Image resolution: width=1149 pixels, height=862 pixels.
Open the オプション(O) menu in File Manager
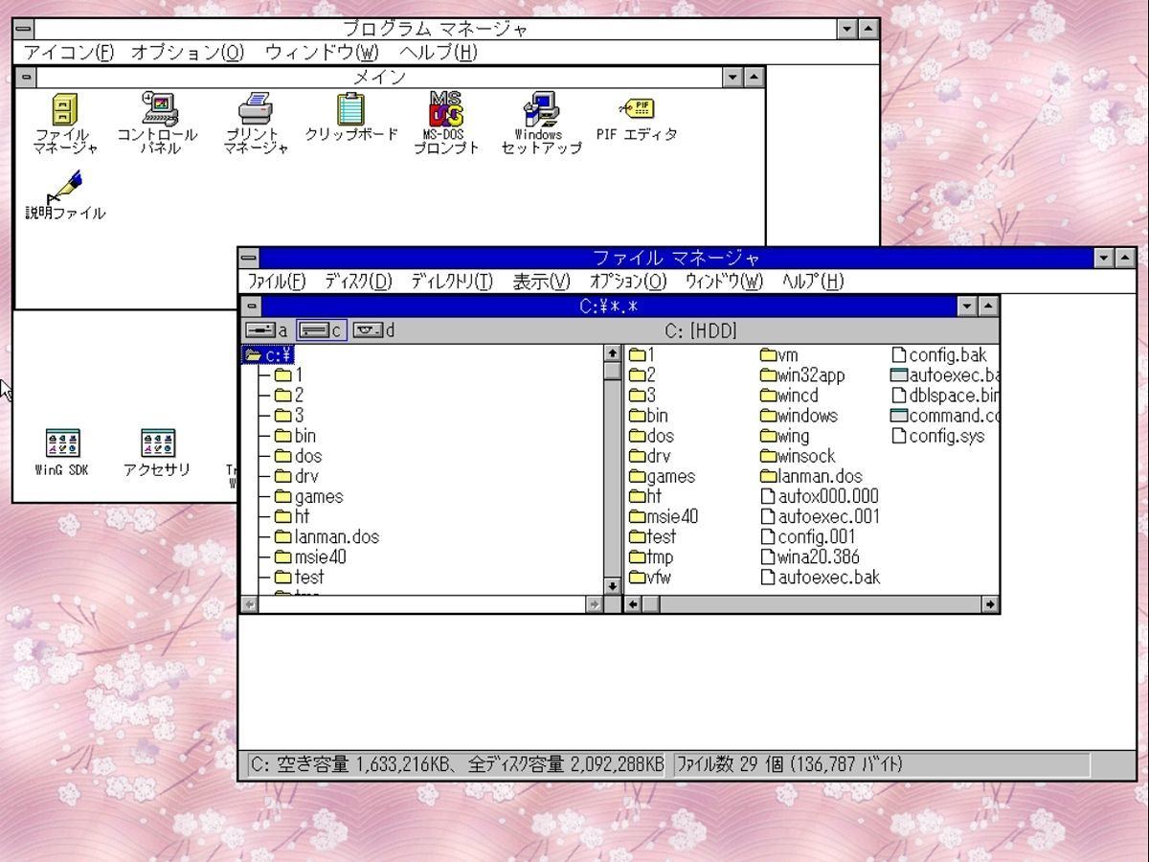(628, 281)
